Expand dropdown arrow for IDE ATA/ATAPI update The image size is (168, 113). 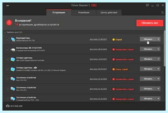(x=158, y=49)
